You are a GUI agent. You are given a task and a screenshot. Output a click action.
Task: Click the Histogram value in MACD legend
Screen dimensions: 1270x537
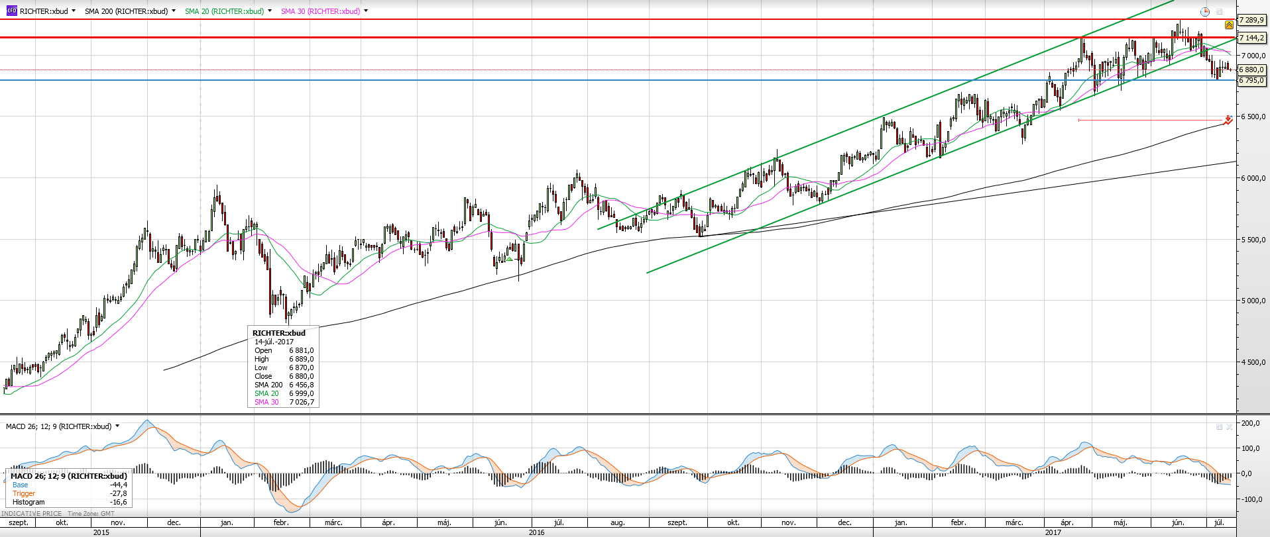point(119,502)
